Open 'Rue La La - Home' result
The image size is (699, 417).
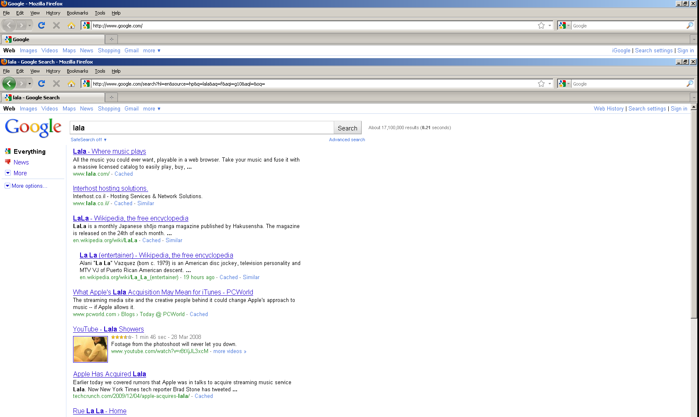click(100, 411)
